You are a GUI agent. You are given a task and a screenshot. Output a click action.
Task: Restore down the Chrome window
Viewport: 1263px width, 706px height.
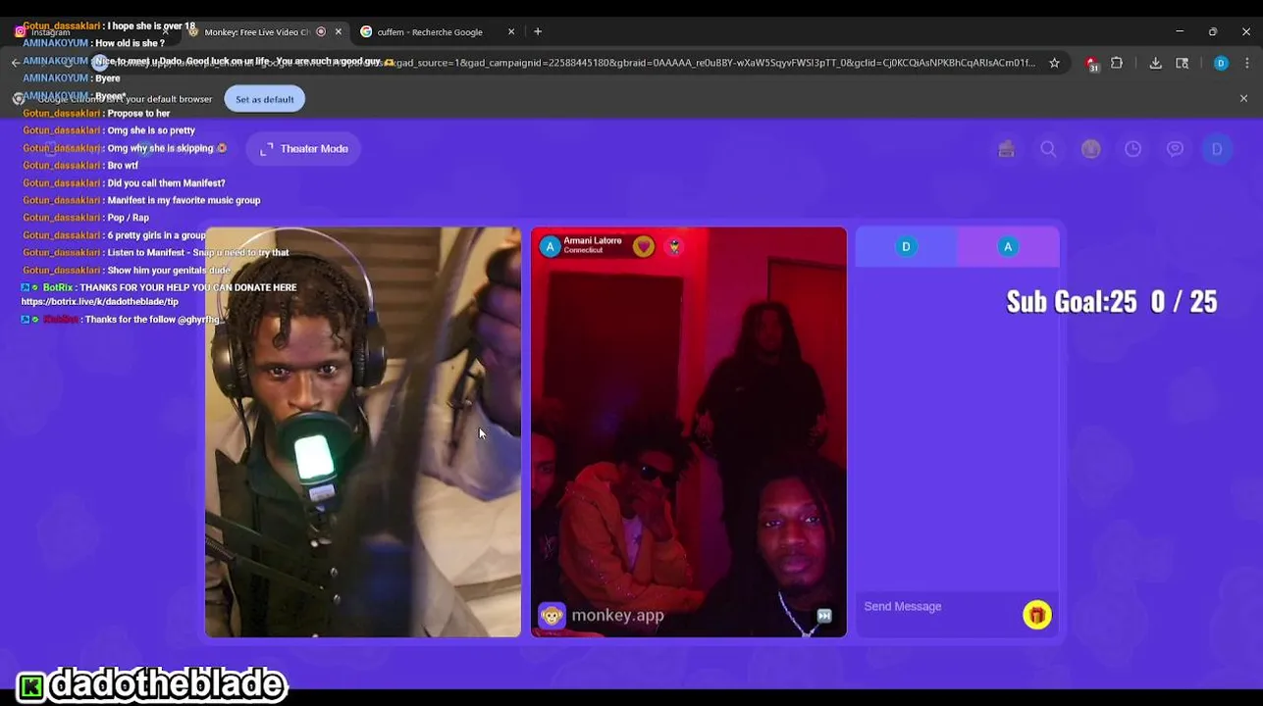(x=1213, y=32)
